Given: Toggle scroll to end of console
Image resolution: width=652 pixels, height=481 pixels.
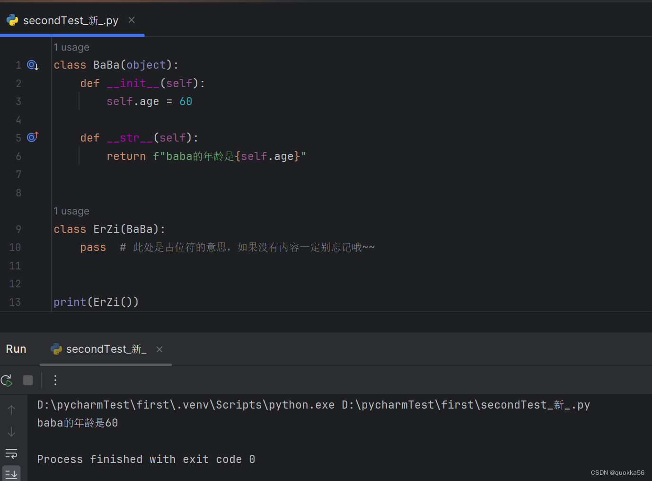Looking at the screenshot, I should [11, 474].
